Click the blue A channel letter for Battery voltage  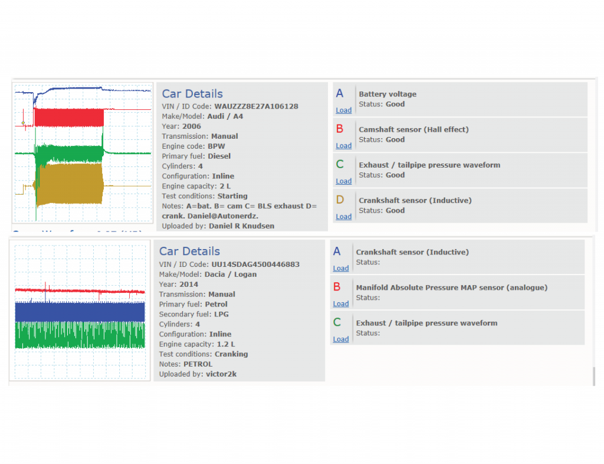(339, 93)
